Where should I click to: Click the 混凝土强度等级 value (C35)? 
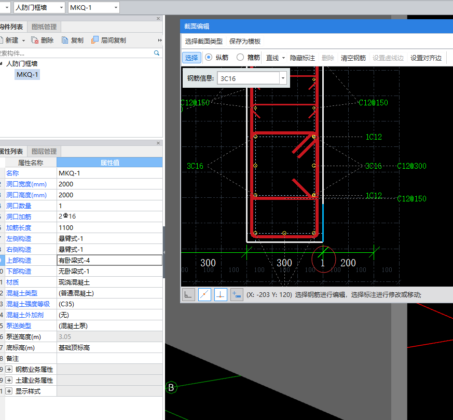(x=109, y=304)
